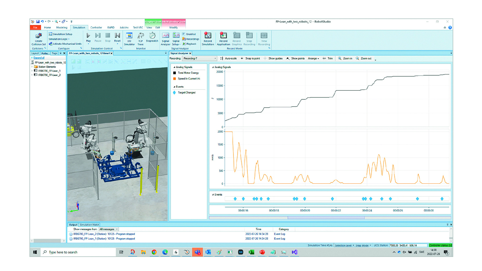Click the Undo icon in the quick access toolbar
This screenshot has width=482, height=271.
pos(42,22)
